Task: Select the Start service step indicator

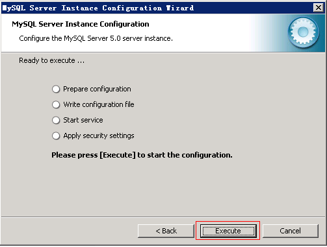Action: pyautogui.click(x=56, y=120)
